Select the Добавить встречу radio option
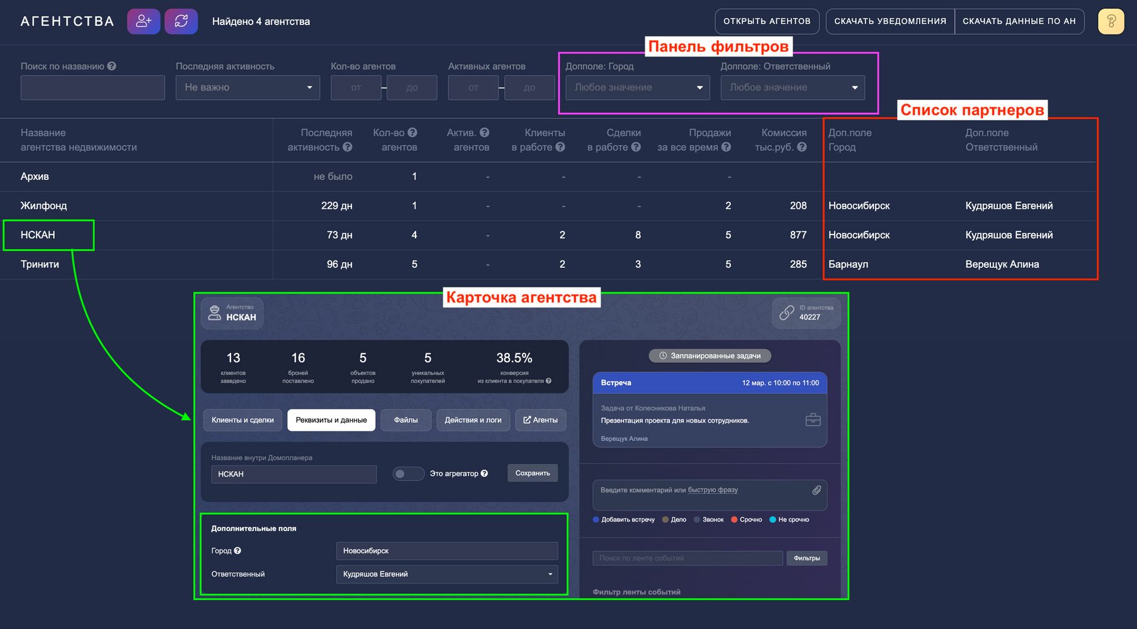The width and height of the screenshot is (1137, 629). (596, 520)
